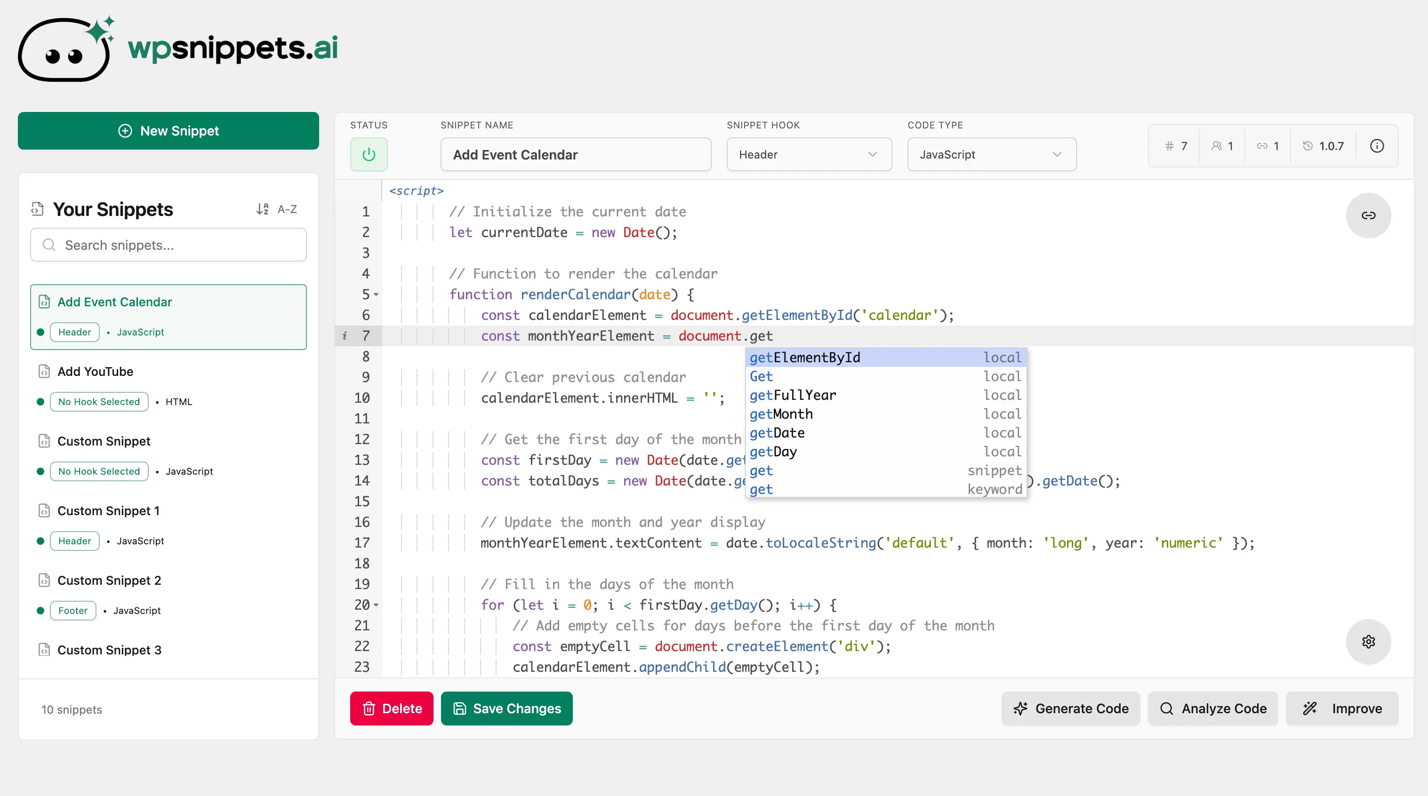The width and height of the screenshot is (1428, 796).
Task: Open the Snippet Hook dropdown showing Header
Action: click(x=808, y=154)
